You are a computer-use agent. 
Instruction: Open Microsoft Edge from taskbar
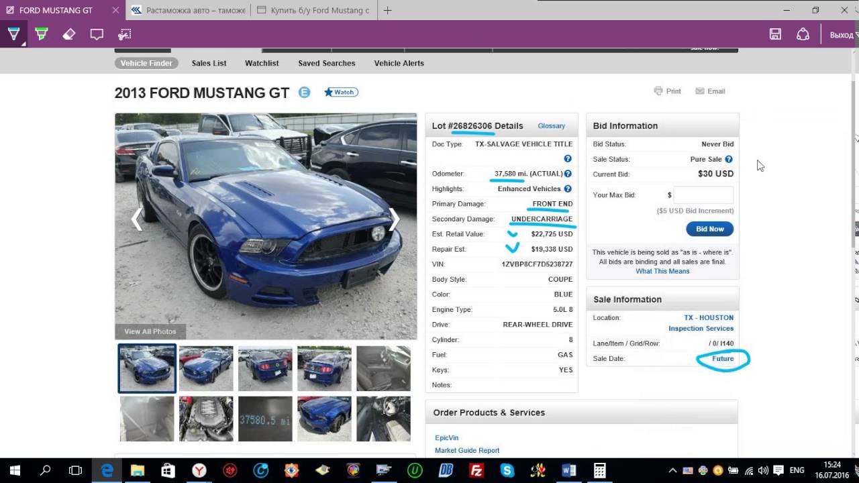[x=107, y=470]
